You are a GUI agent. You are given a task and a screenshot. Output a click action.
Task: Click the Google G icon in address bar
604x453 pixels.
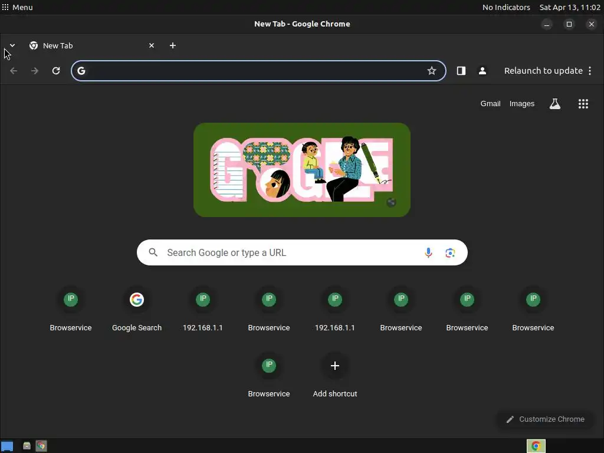pyautogui.click(x=81, y=71)
